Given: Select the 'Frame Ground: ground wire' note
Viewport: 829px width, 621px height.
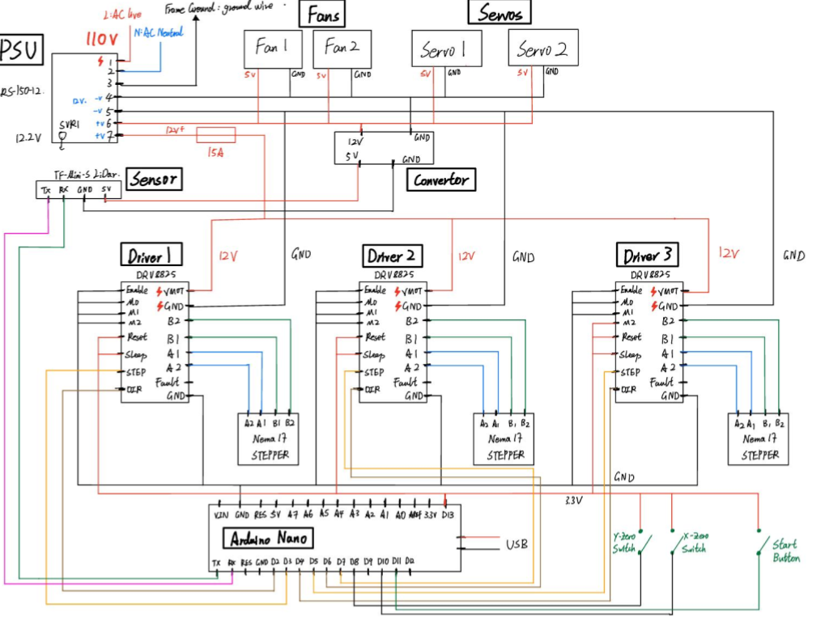Looking at the screenshot, I should click(219, 8).
